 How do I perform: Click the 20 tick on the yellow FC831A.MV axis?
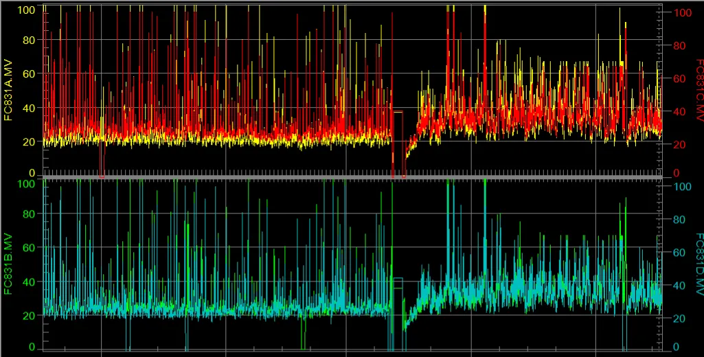click(29, 142)
